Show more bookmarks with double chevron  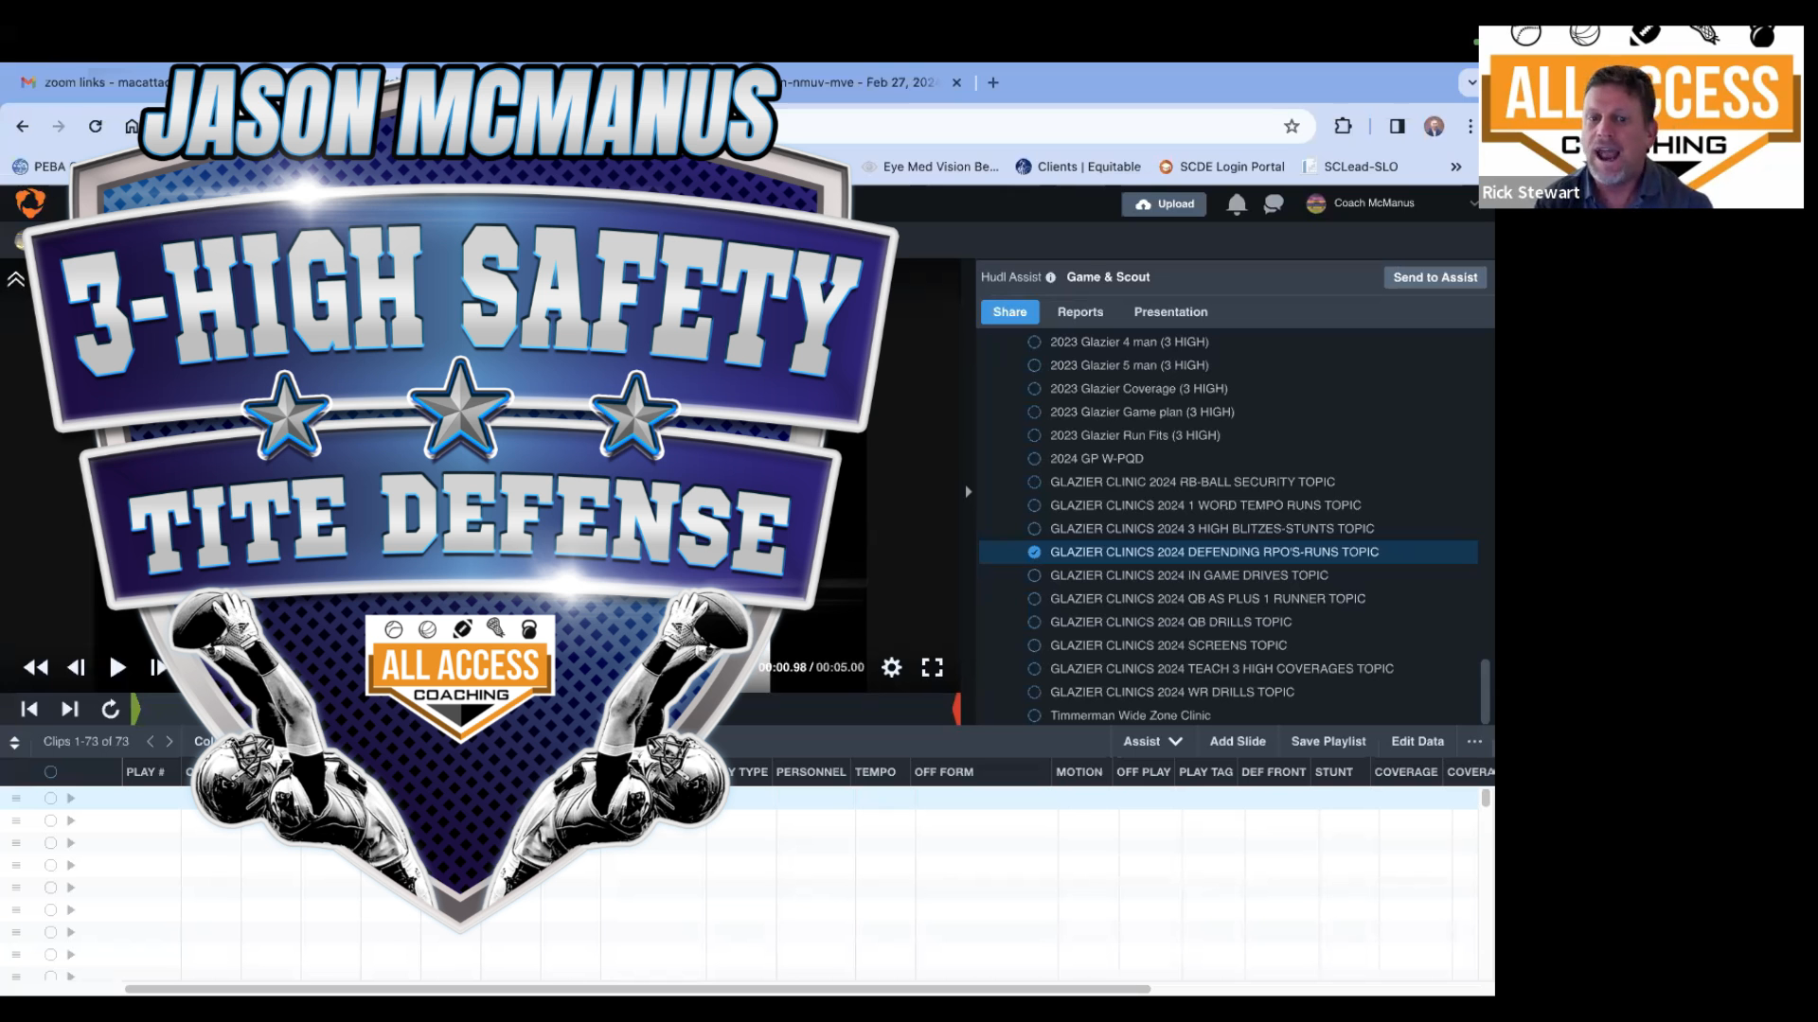click(1456, 167)
